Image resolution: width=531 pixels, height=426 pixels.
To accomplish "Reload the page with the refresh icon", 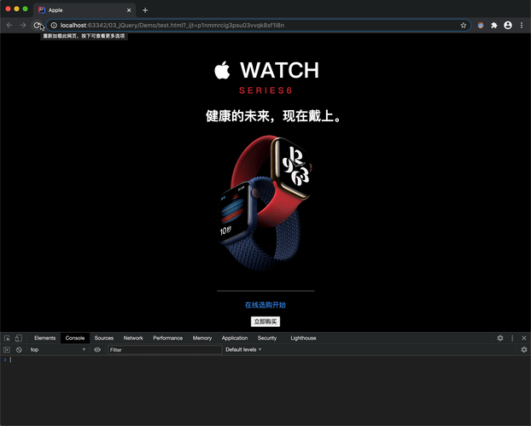I will tap(37, 25).
